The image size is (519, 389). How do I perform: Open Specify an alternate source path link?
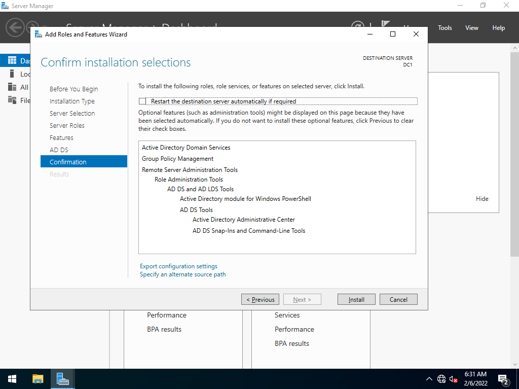(x=182, y=274)
